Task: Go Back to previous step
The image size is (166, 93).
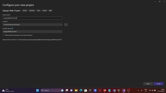Action: (x=148, y=84)
